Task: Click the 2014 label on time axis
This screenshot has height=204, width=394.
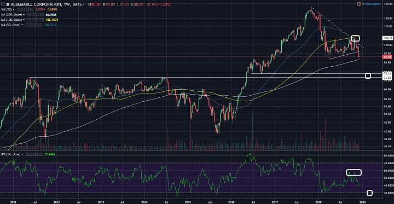Action: click(x=144, y=201)
